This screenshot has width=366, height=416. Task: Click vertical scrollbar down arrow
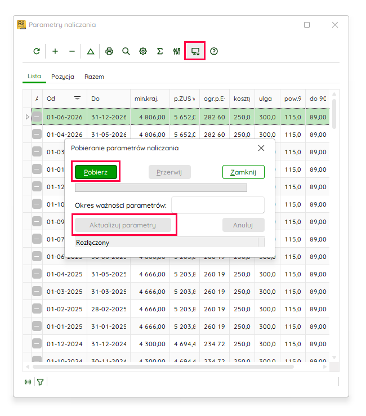pos(334,357)
